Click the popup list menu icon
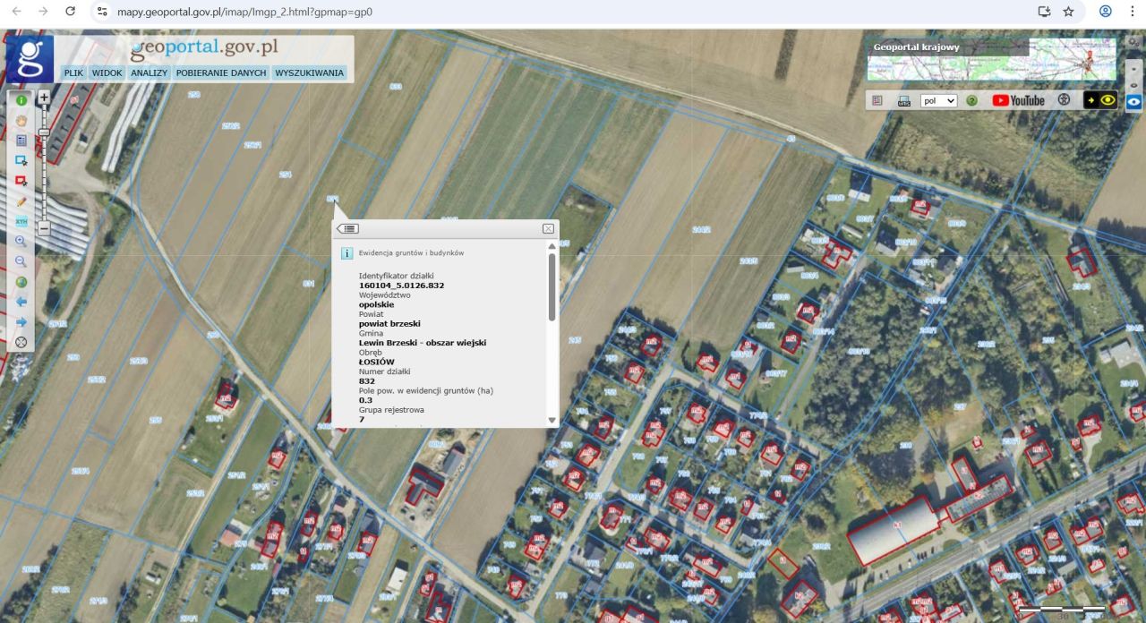1146x623 pixels. point(347,229)
